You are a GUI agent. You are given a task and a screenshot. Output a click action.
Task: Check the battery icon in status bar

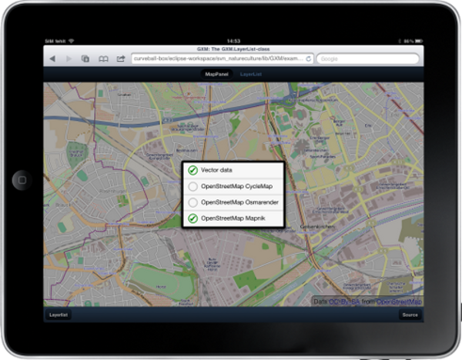coord(419,42)
